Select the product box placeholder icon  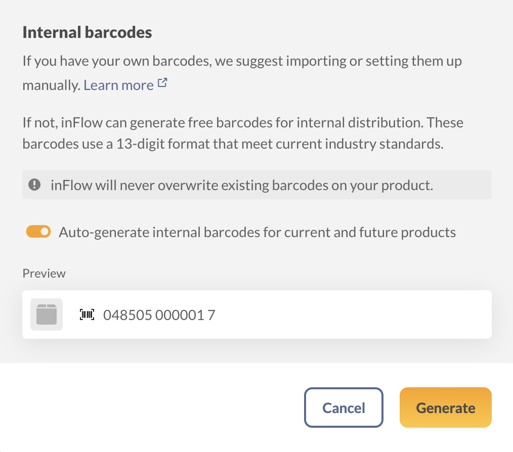pos(47,314)
